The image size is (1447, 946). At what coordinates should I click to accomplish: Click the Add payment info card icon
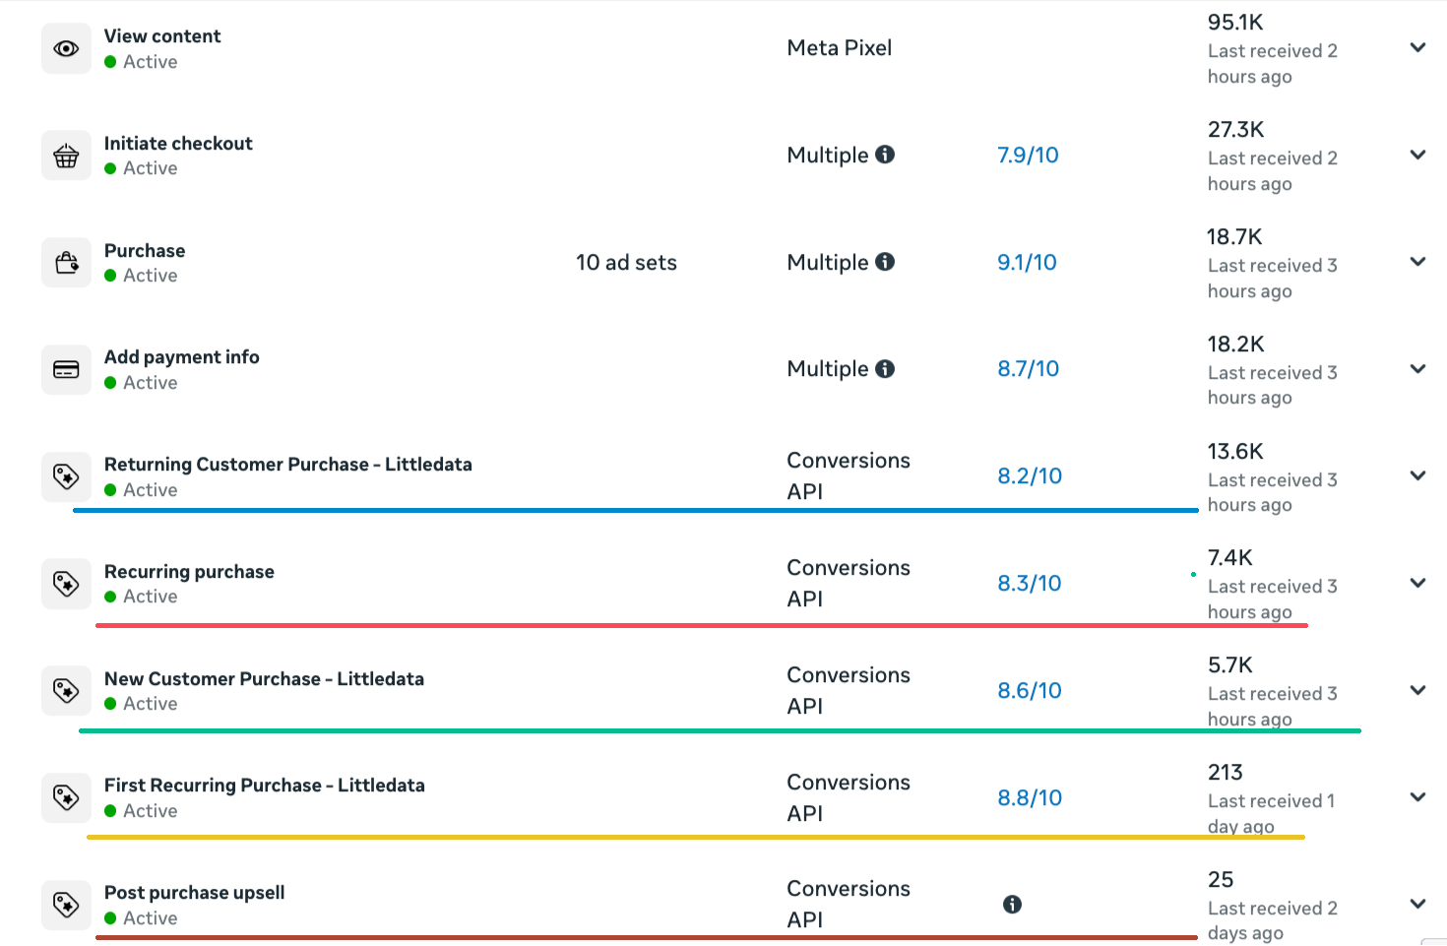(x=66, y=369)
